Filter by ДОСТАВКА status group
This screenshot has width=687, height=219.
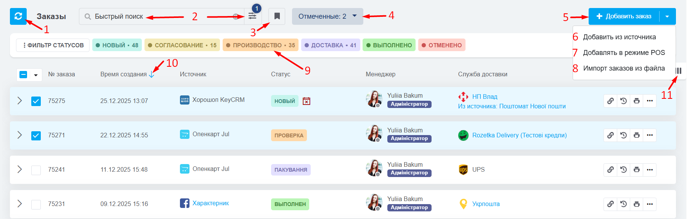tap(331, 45)
